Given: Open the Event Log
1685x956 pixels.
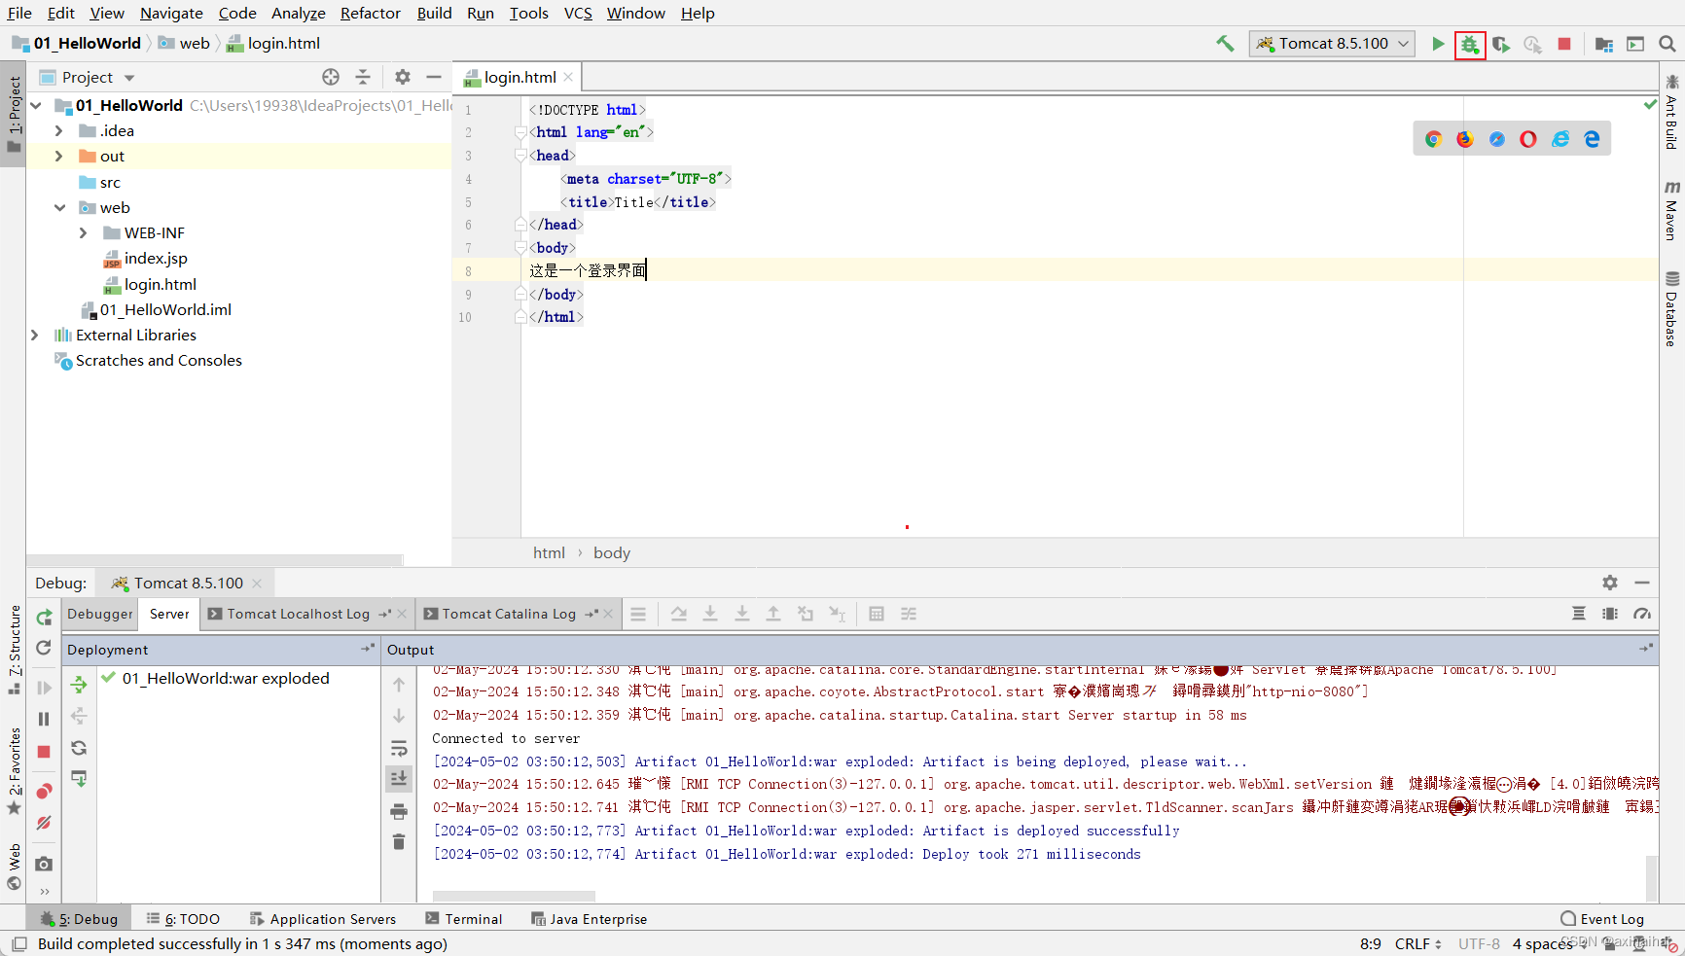Looking at the screenshot, I should pos(1602,919).
